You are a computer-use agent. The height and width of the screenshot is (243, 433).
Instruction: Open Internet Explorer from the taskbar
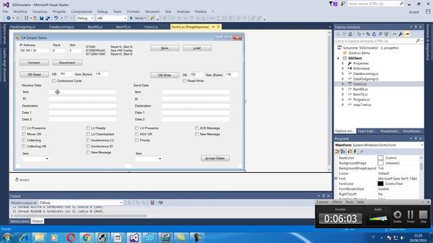(x=24, y=238)
